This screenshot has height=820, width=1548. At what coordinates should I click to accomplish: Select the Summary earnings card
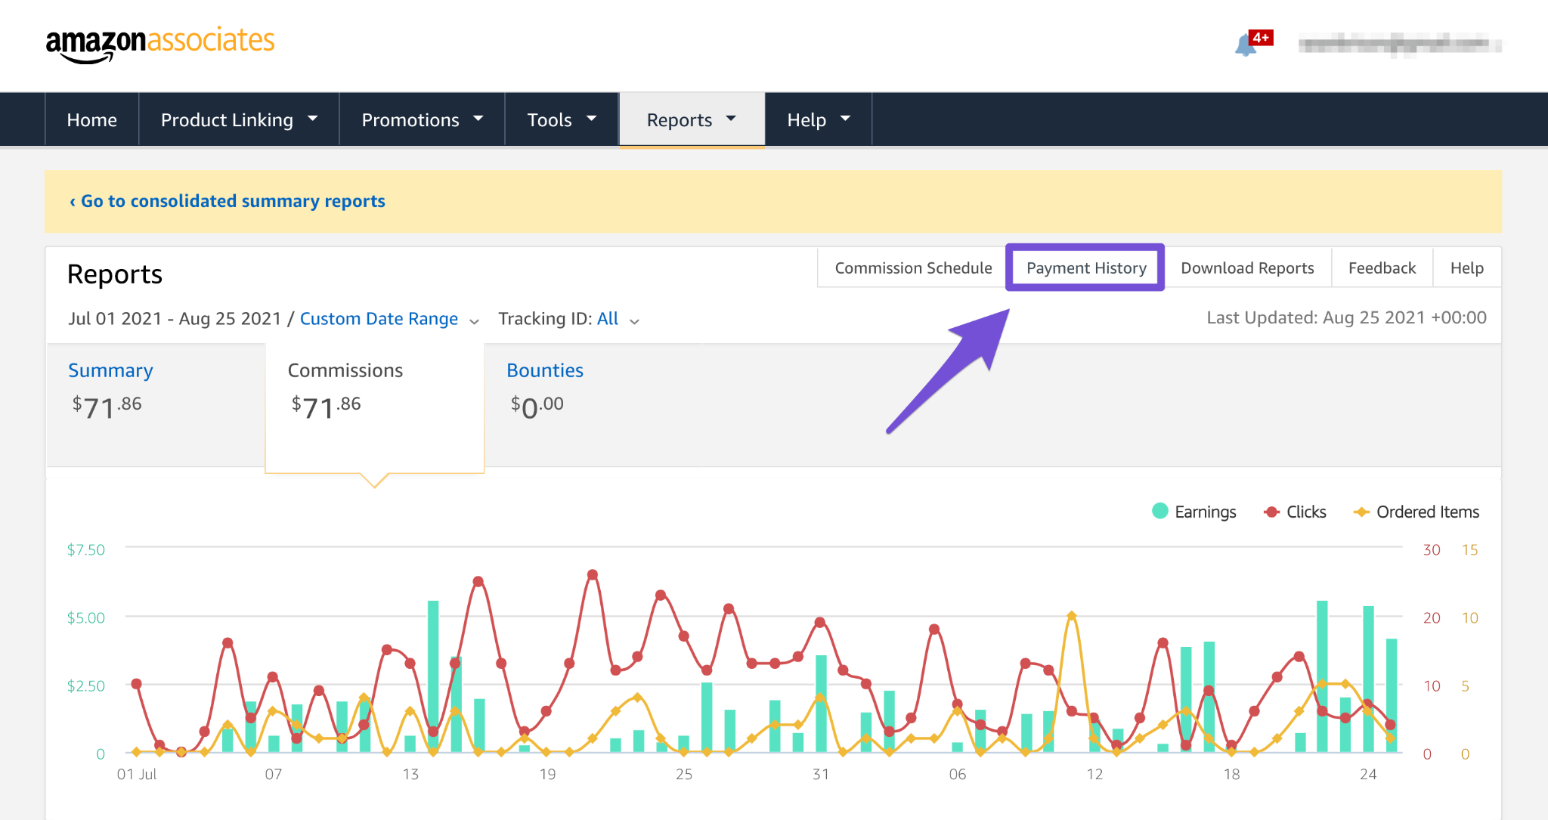156,404
